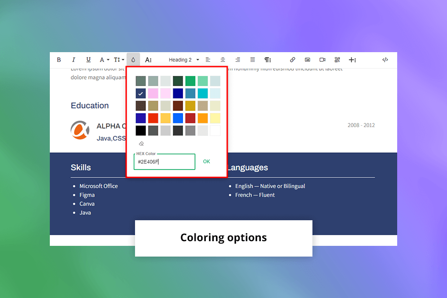
Task: Toggle underline formatting in the toolbar
Action: click(x=88, y=60)
